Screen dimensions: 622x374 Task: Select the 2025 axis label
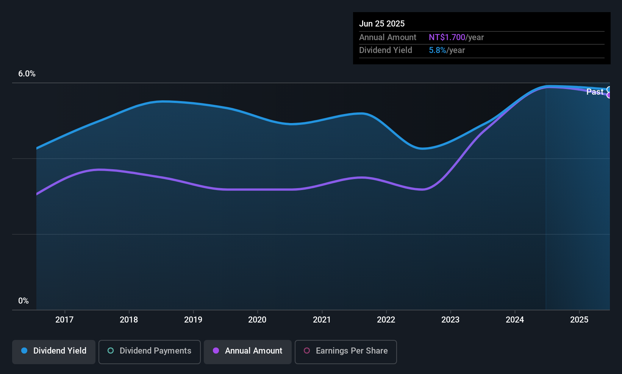pos(579,319)
